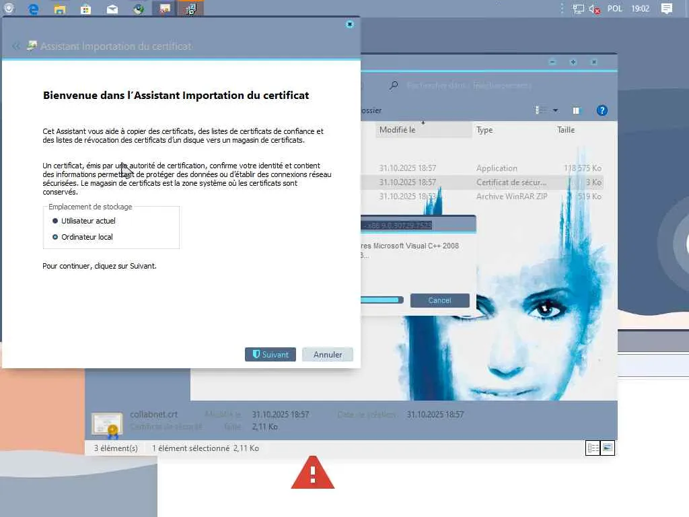Viewport: 689px width, 517px height.
Task: Cancel the certificate import with Annuler
Action: coord(328,354)
